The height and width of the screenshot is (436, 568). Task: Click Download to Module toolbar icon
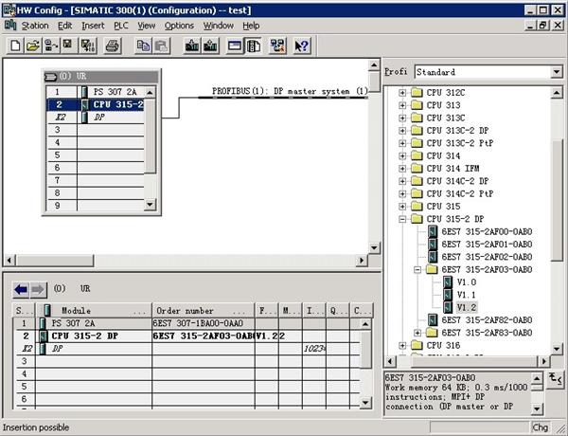click(x=192, y=46)
